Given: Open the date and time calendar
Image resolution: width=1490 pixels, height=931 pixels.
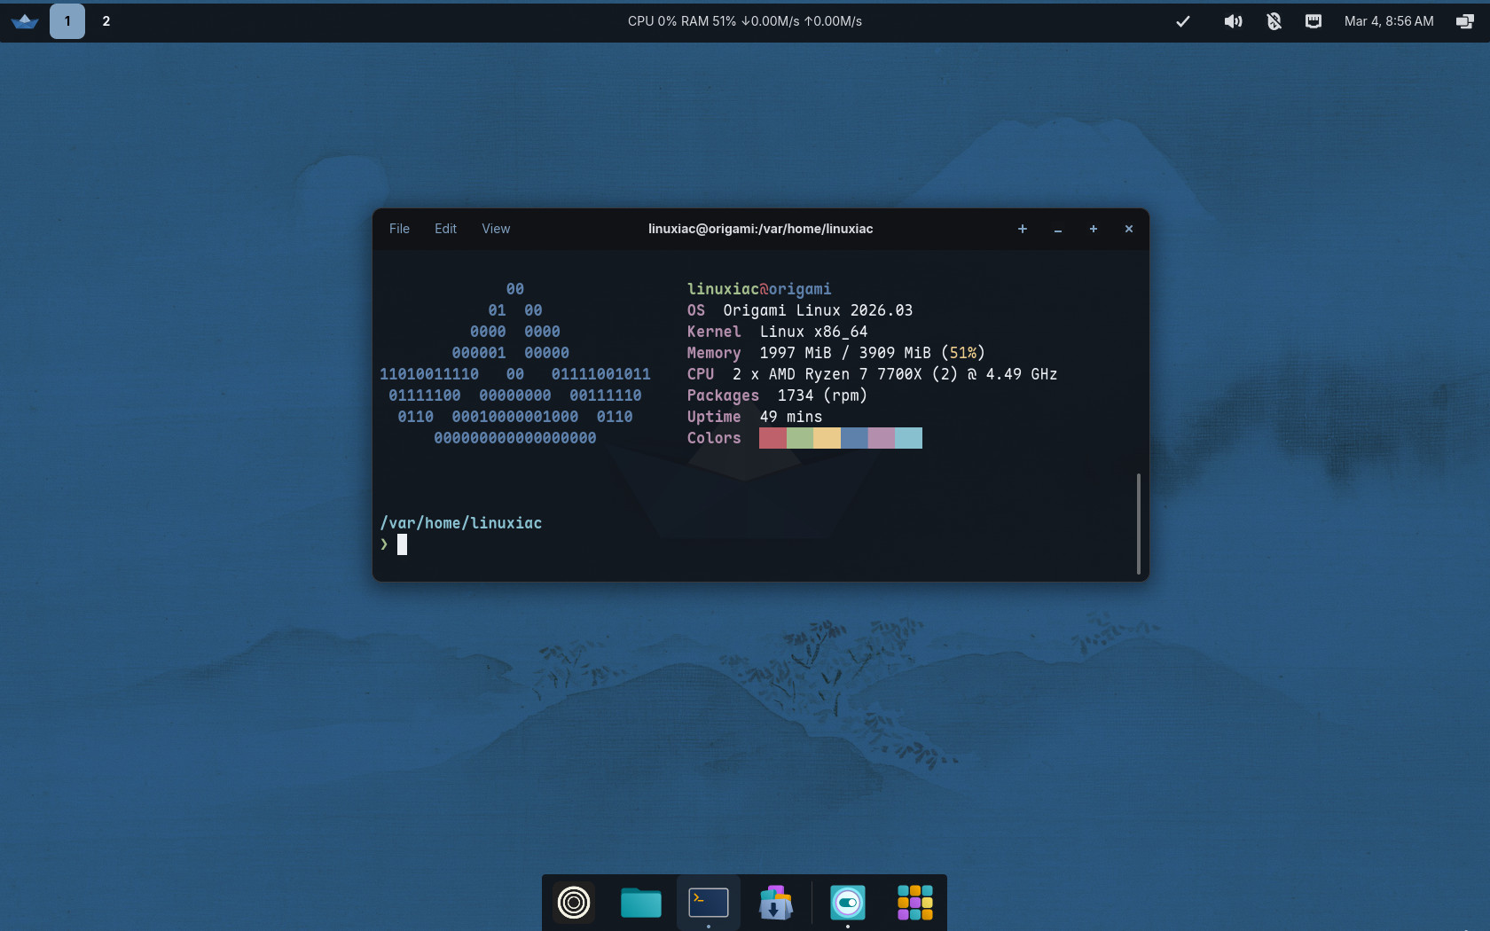Looking at the screenshot, I should [x=1389, y=21].
